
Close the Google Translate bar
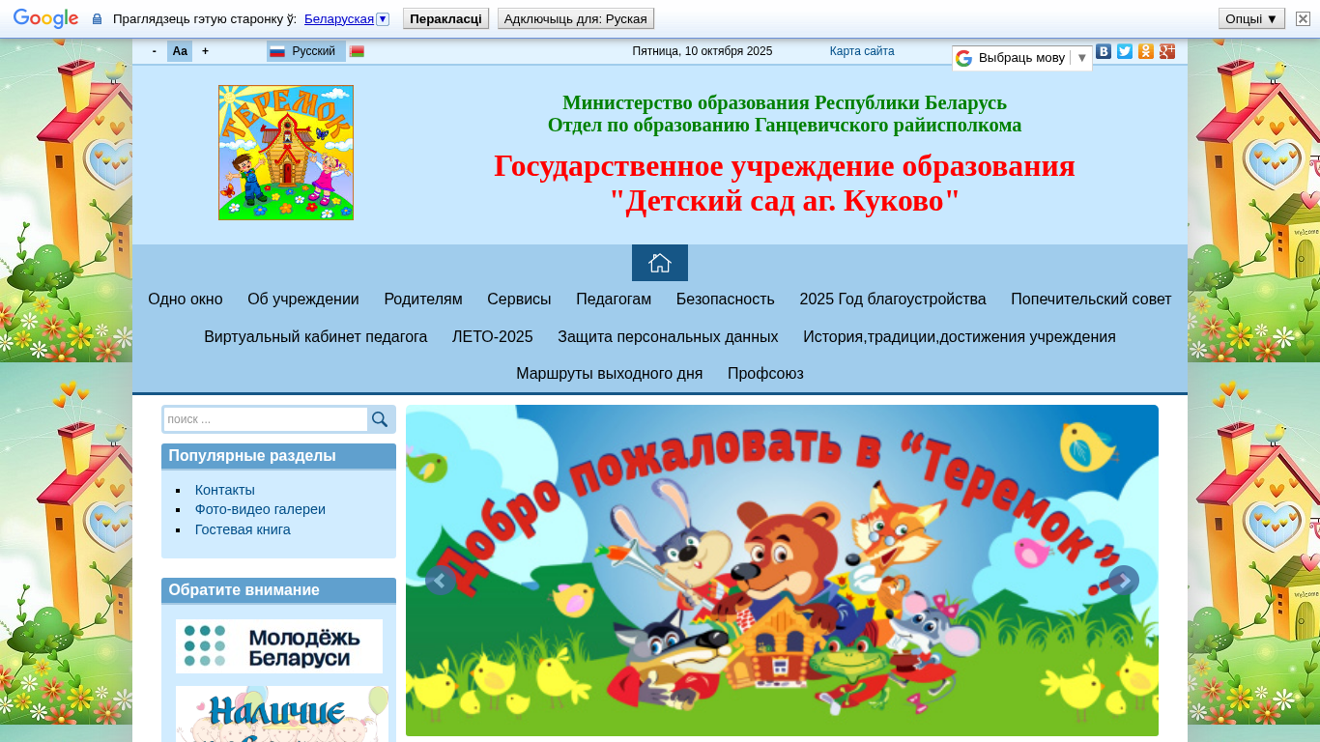click(1303, 18)
